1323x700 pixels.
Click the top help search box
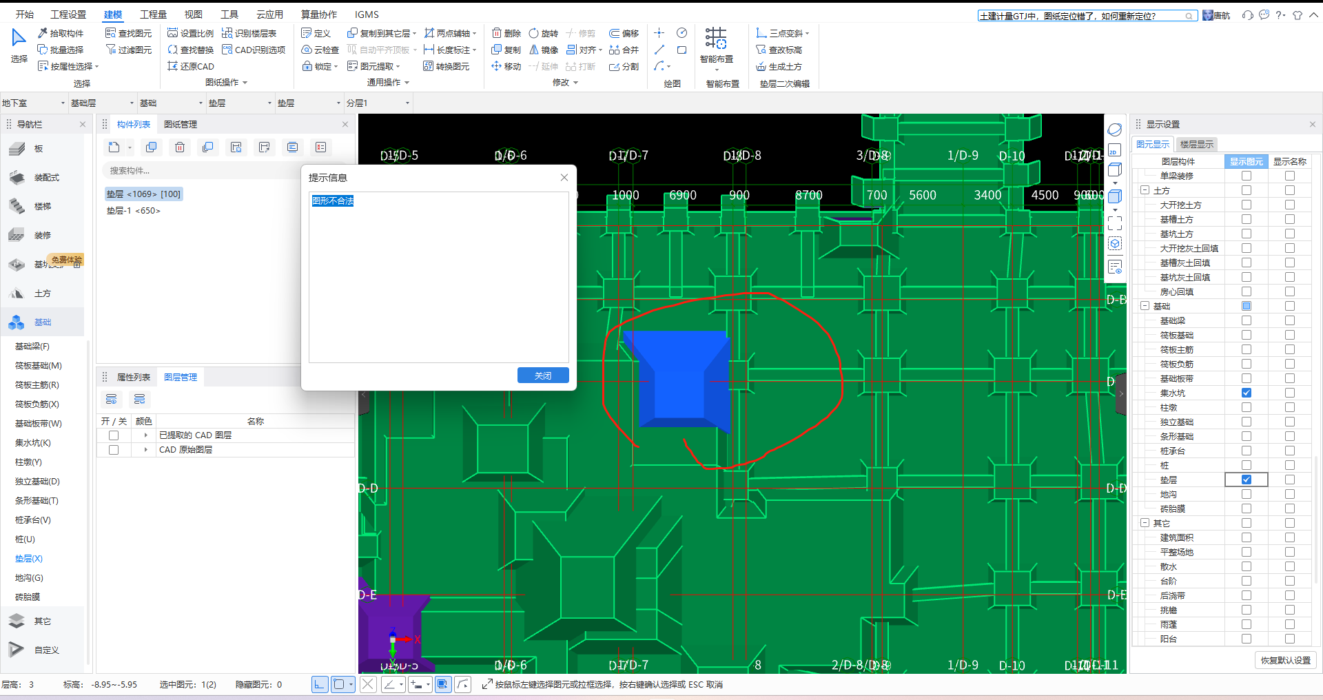1087,15
